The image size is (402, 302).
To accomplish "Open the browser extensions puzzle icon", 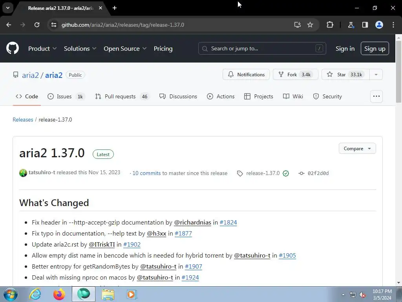I will 330,25.
